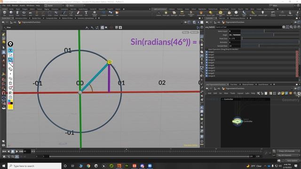Click the yellow sticky note icon in network editor

click(283, 93)
